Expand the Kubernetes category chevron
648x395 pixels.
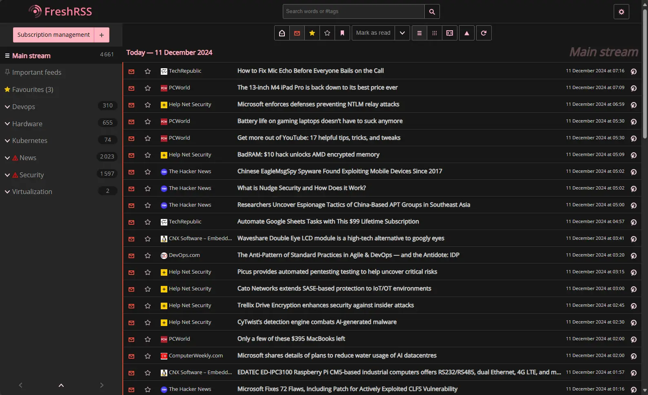click(7, 141)
